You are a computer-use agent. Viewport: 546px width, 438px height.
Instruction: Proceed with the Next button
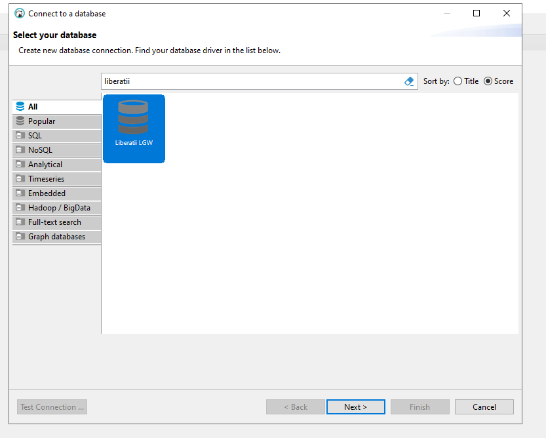pos(355,407)
